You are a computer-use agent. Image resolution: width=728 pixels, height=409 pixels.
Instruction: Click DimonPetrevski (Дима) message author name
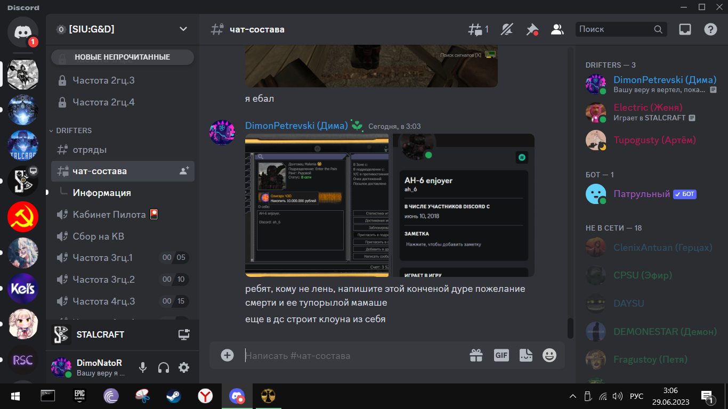coord(296,126)
